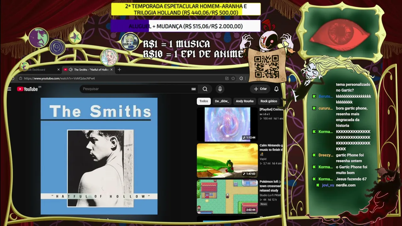Open the Vapid channel name

(x=263, y=159)
